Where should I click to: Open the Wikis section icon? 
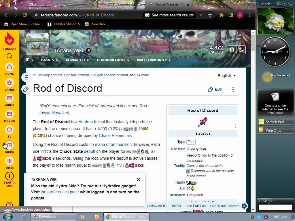10,161
